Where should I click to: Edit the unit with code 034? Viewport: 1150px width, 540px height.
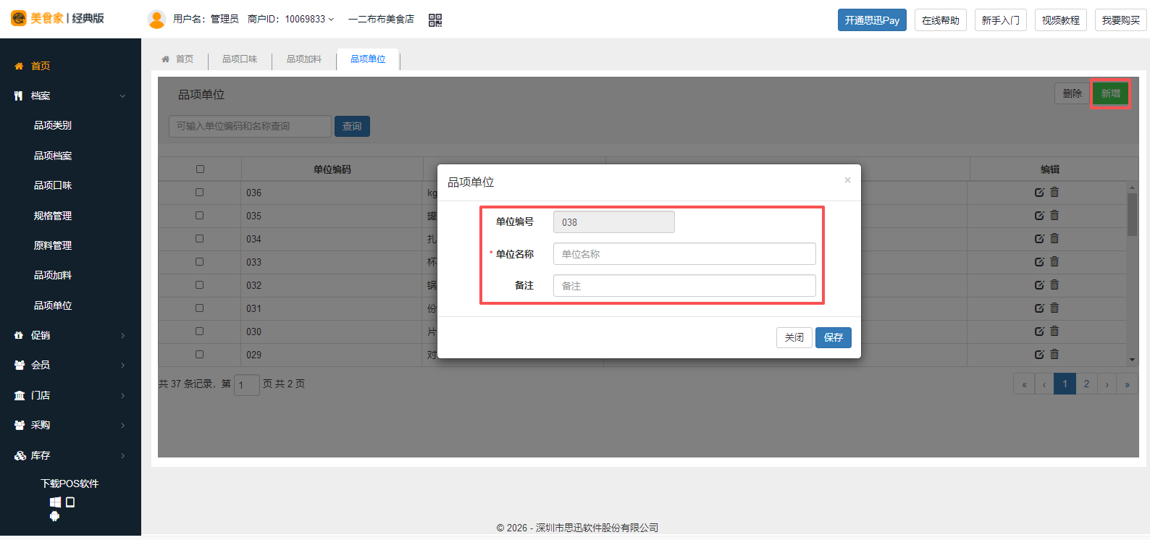coord(1039,239)
